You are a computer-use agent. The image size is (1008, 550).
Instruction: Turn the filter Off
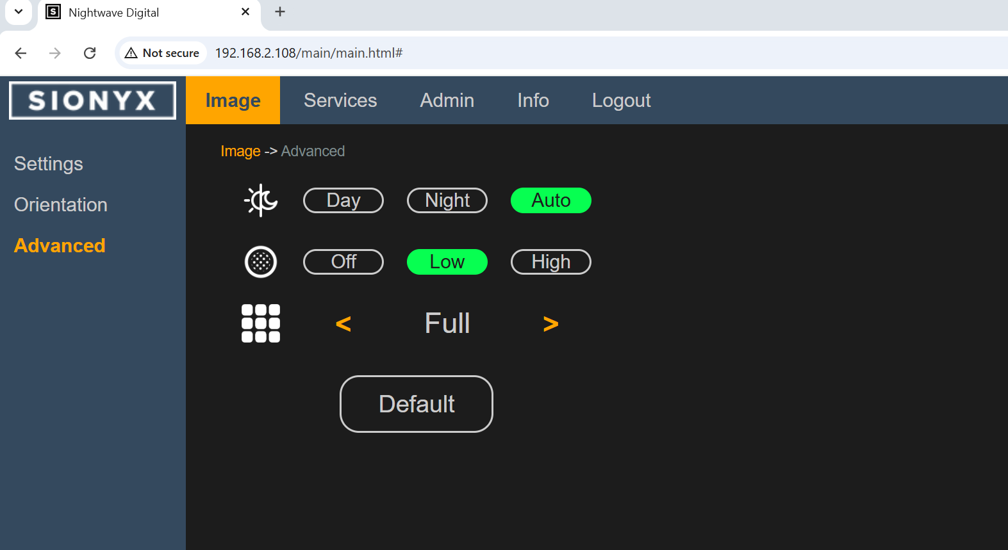click(x=343, y=262)
